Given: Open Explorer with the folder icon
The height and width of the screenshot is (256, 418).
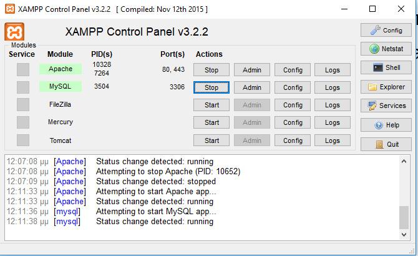Looking at the screenshot, I should [x=386, y=87].
